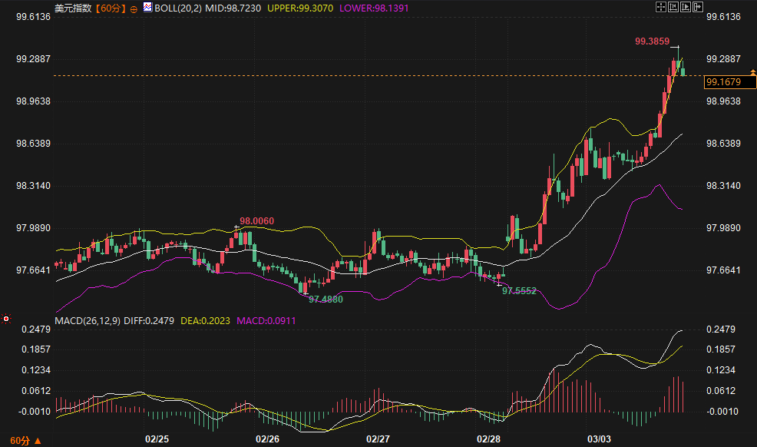Click the jump-to-latest arrow icon in toolbar
Image resolution: width=757 pixels, height=447 pixels.
[x=698, y=7]
